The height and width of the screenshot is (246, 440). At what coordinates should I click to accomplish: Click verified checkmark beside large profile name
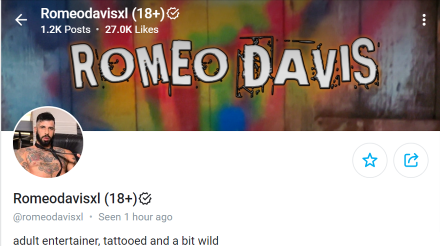click(146, 199)
